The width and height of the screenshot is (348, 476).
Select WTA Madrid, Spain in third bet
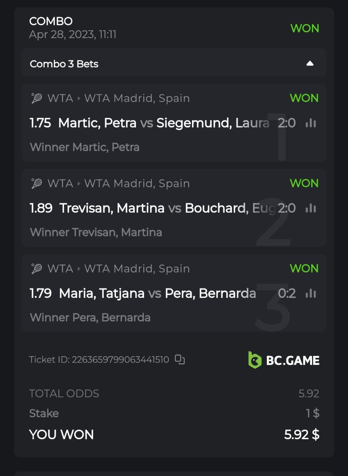(x=137, y=269)
